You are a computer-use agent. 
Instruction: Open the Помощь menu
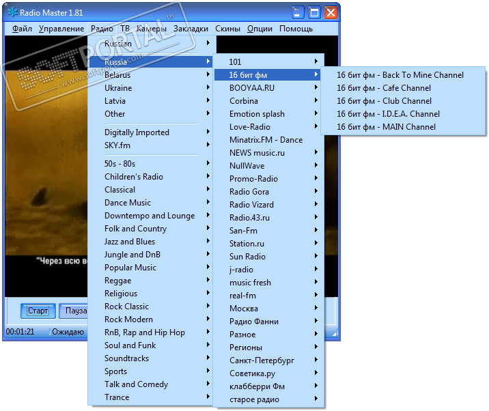[x=296, y=29]
